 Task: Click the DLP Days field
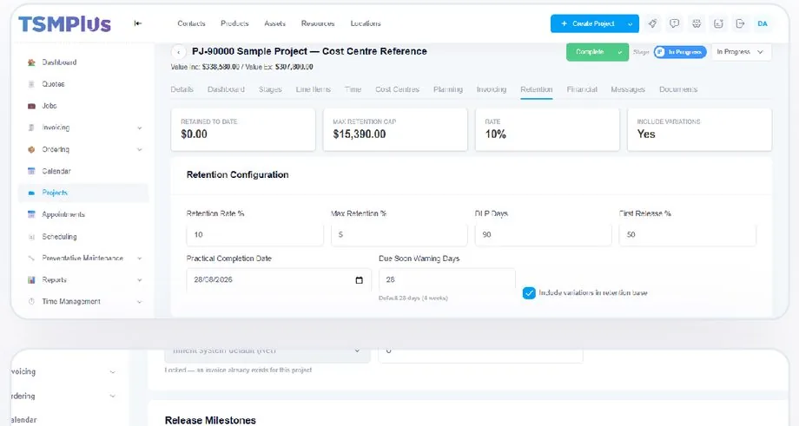543,234
